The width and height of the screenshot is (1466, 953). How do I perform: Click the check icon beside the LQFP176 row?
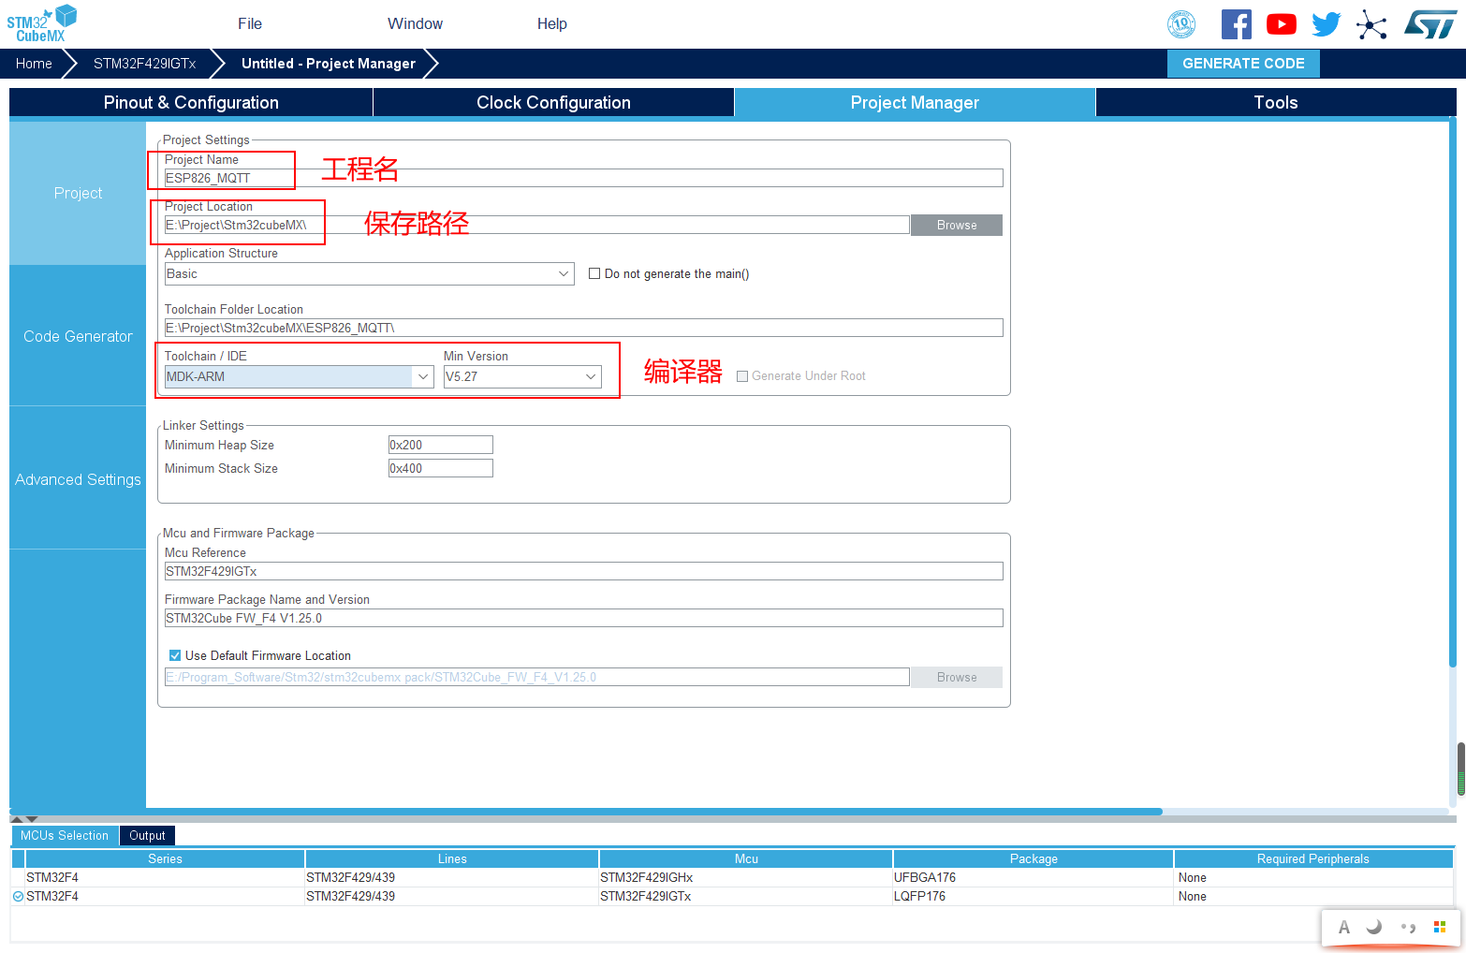(x=18, y=896)
